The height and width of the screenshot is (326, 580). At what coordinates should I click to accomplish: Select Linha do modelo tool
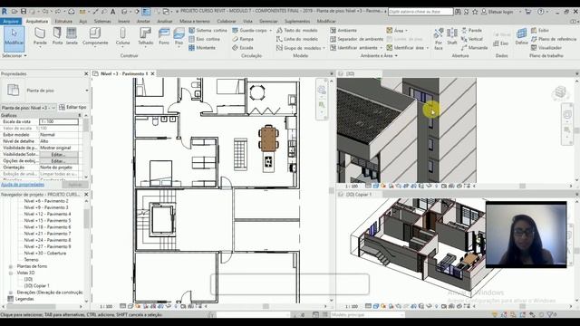pos(297,39)
